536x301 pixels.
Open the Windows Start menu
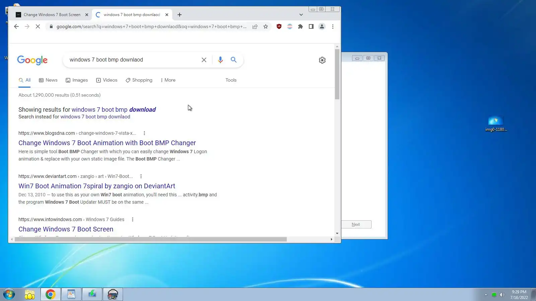pyautogui.click(x=9, y=294)
